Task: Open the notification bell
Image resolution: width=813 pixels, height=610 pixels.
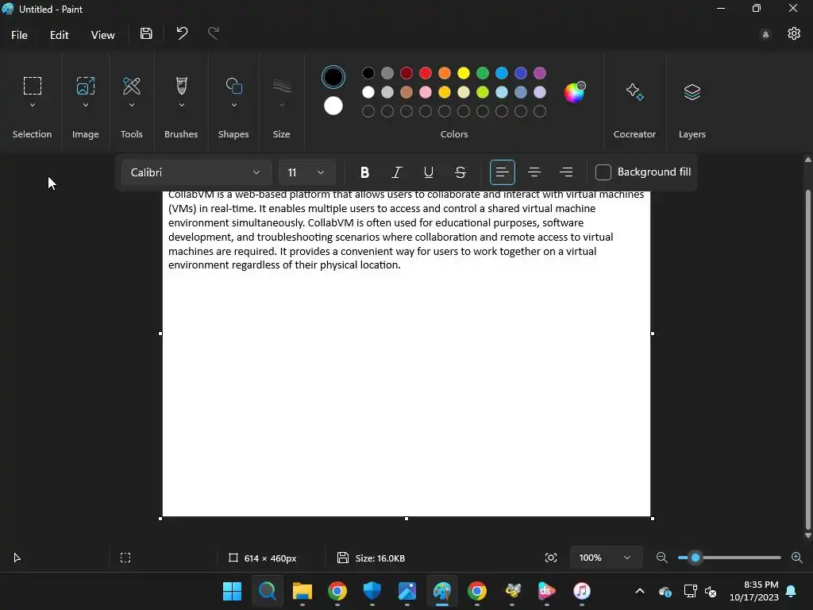Action: point(792,591)
